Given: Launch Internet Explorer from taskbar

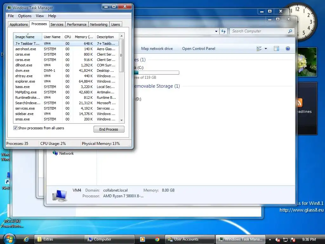Looking at the screenshot, I should (26, 239).
